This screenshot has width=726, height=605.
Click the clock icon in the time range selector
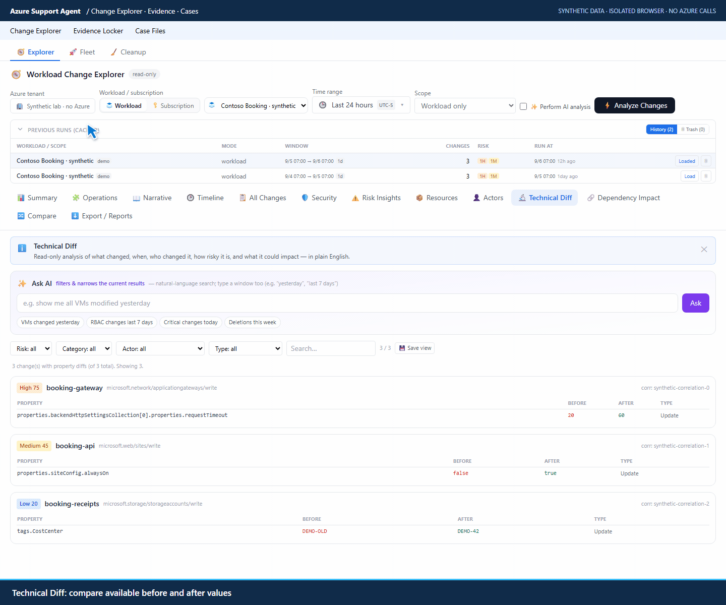click(323, 105)
